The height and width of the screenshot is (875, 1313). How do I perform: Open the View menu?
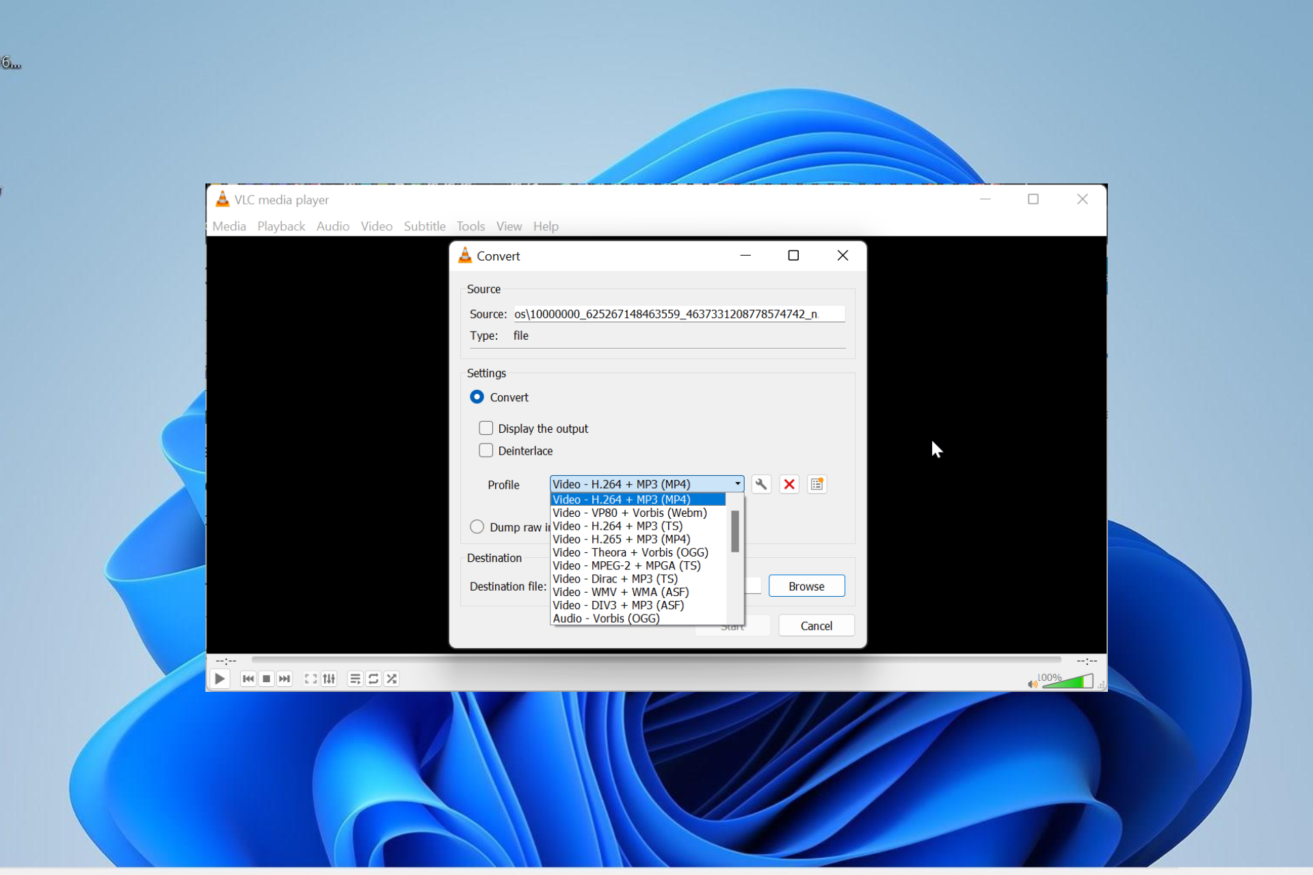coord(509,226)
